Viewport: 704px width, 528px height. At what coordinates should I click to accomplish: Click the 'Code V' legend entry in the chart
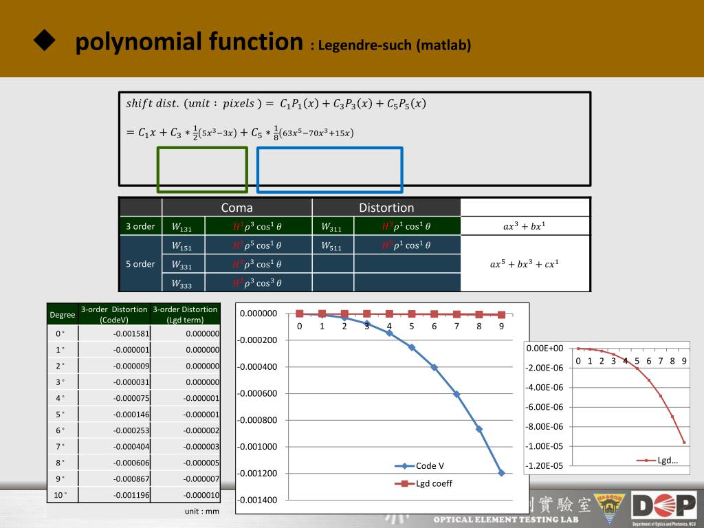[419, 466]
